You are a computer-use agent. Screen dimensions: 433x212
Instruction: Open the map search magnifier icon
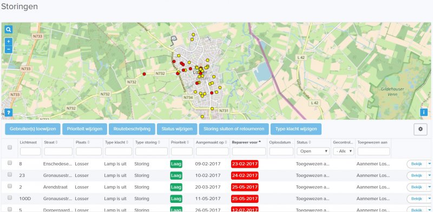[8, 30]
